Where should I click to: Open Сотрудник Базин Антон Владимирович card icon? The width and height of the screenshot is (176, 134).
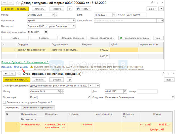click(173, 97)
